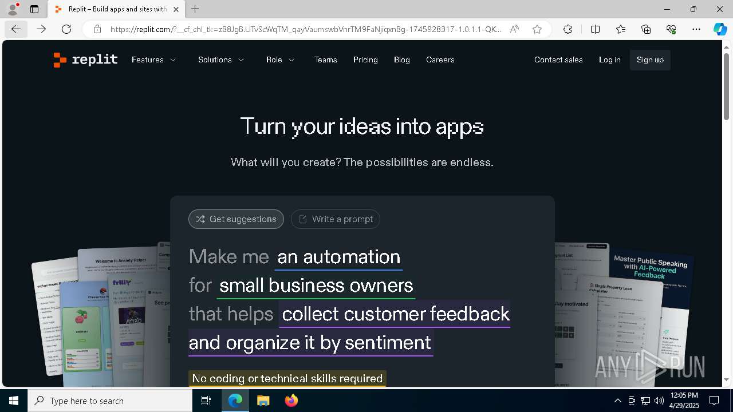Open network status in tray
The width and height of the screenshot is (733, 412).
[x=645, y=401]
